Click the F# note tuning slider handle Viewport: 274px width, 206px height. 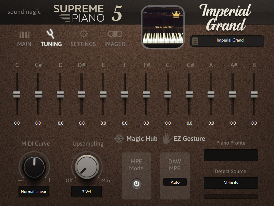point(146,95)
